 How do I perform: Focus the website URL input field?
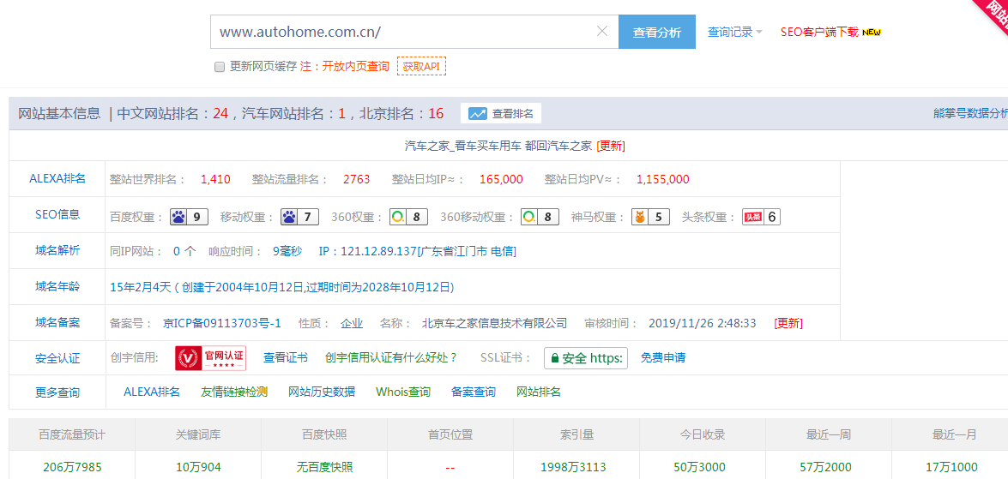(x=414, y=32)
